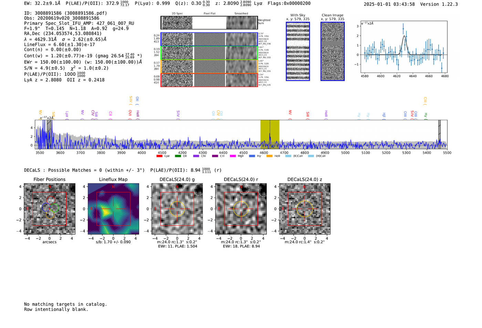Click the purple CIV legend swatch
Image resolution: width=482 pixels, height=328 pixels.
(x=196, y=156)
